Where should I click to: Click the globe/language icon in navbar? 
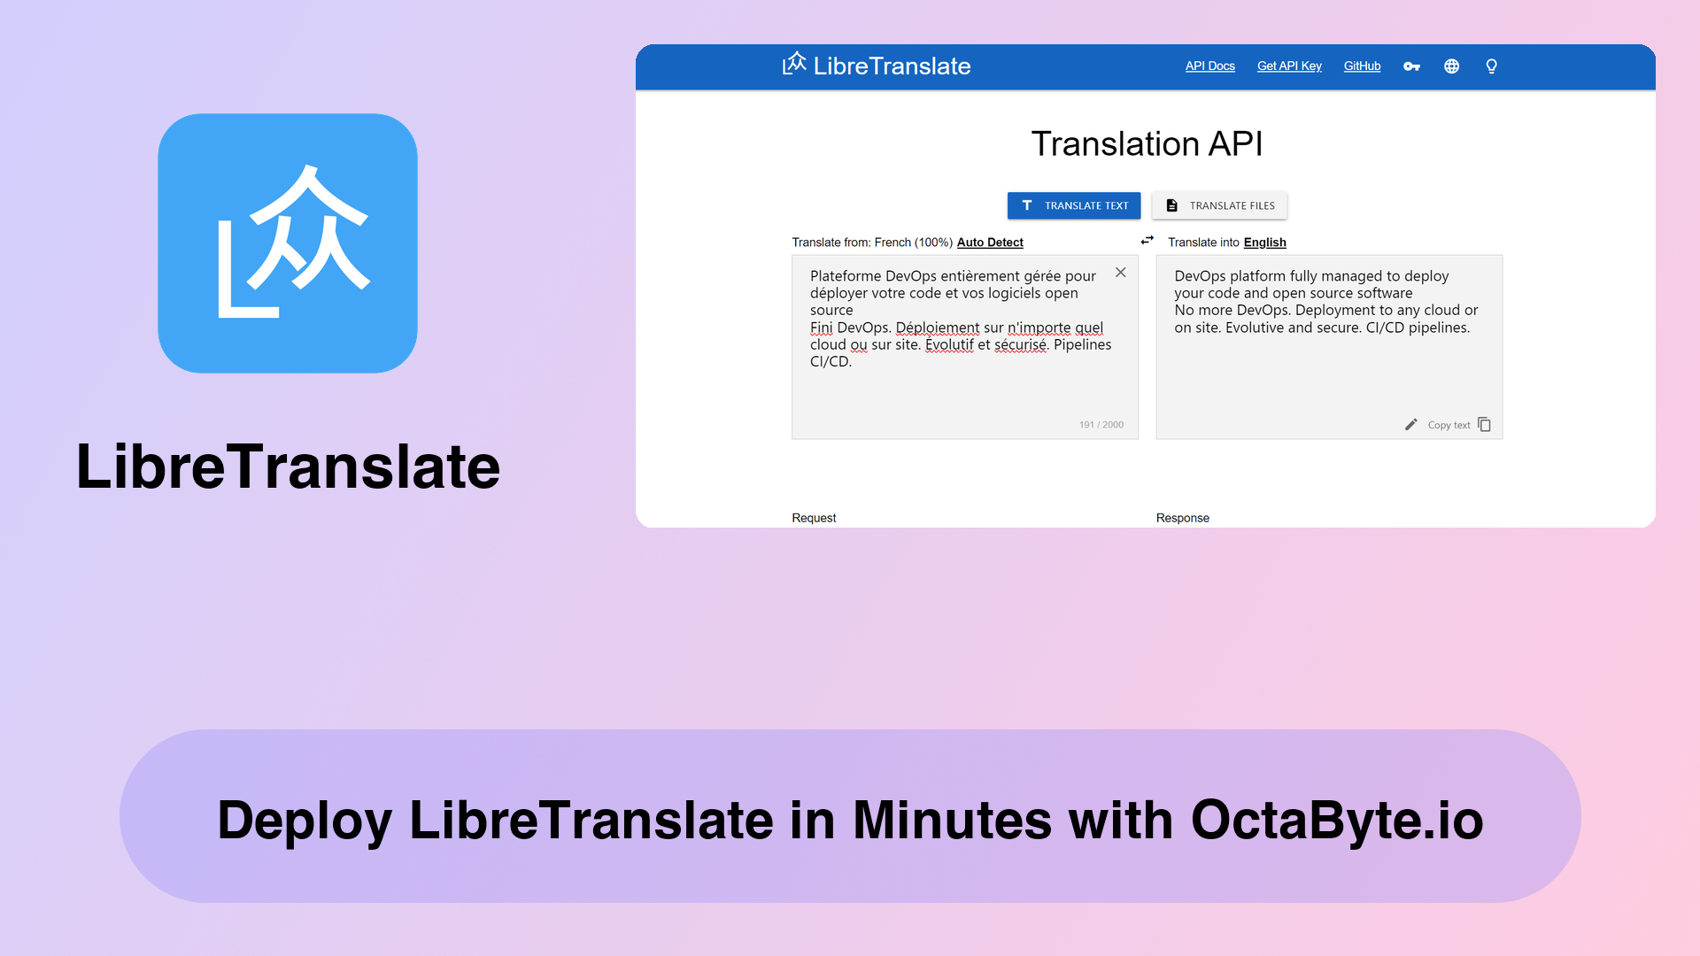click(1450, 66)
